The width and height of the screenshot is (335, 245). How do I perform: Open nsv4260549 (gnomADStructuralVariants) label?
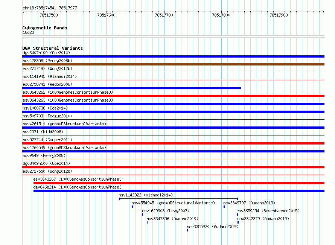click(64, 148)
